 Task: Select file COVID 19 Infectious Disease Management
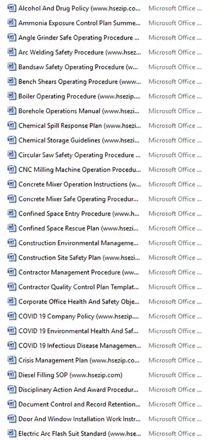tap(80, 345)
